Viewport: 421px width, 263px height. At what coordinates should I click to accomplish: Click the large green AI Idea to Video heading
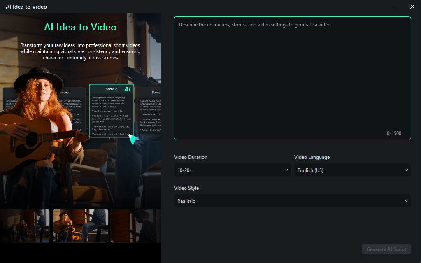pos(80,28)
